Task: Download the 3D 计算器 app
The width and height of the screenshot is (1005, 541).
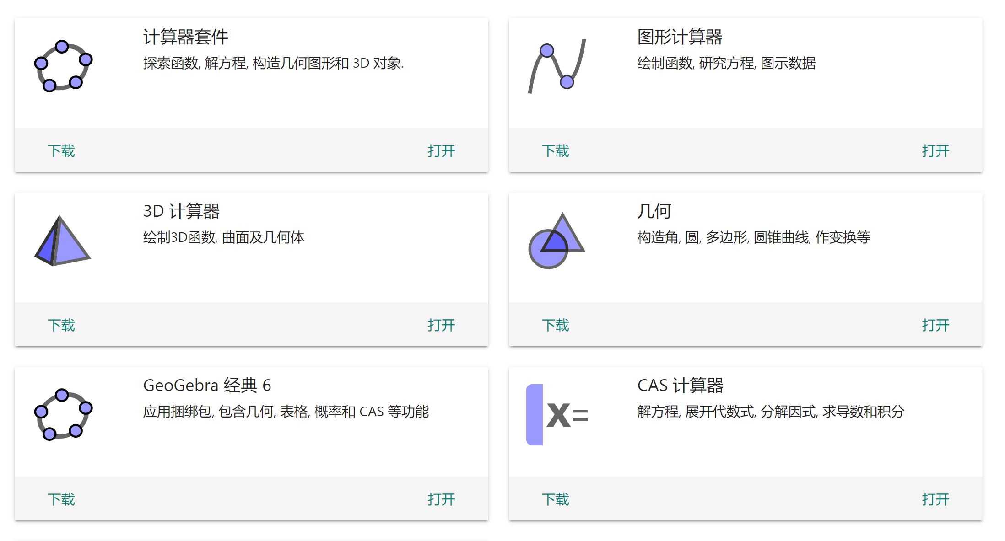Action: coord(62,325)
